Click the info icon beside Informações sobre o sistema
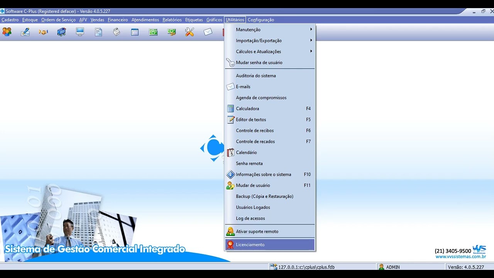This screenshot has height=278, width=494. click(x=230, y=175)
